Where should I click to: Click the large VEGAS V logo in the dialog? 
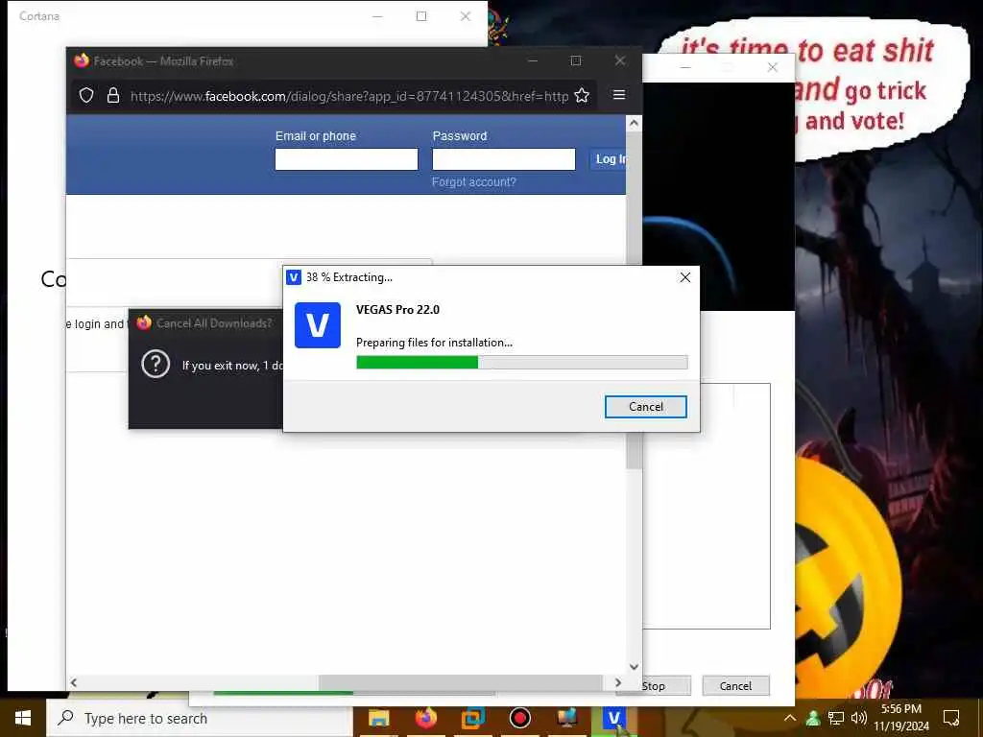[317, 325]
